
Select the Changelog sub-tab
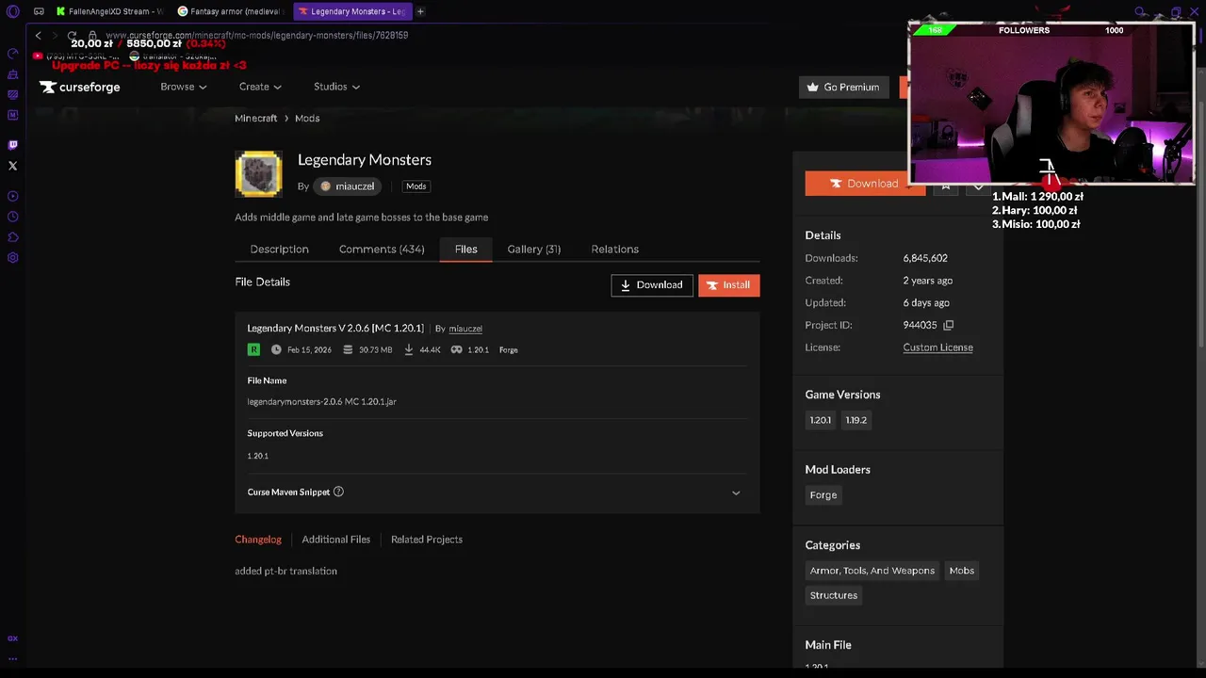click(258, 540)
